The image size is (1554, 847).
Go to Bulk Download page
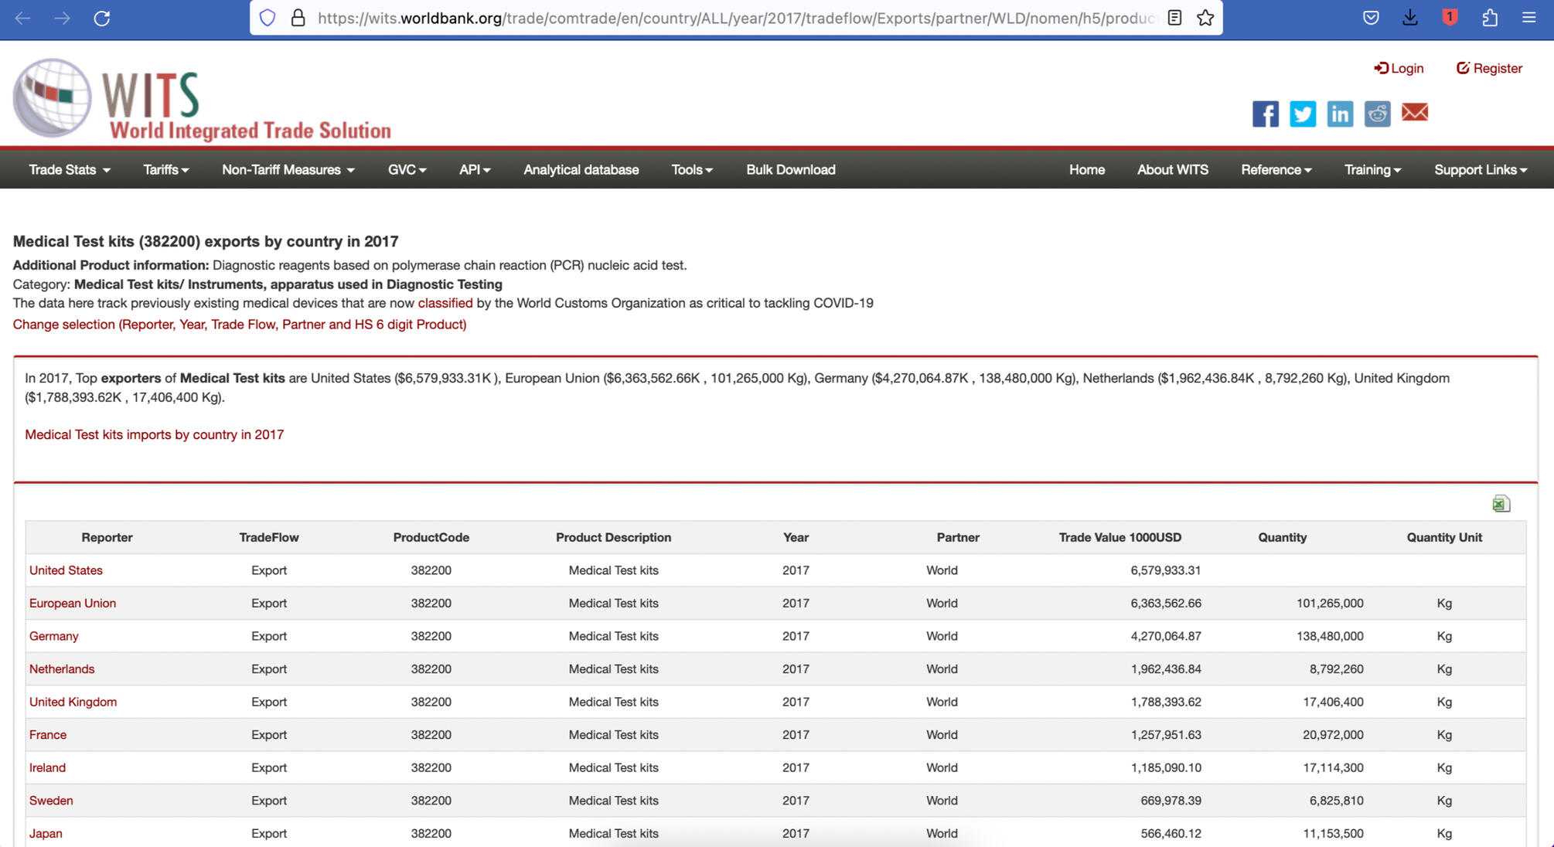pyautogui.click(x=790, y=170)
